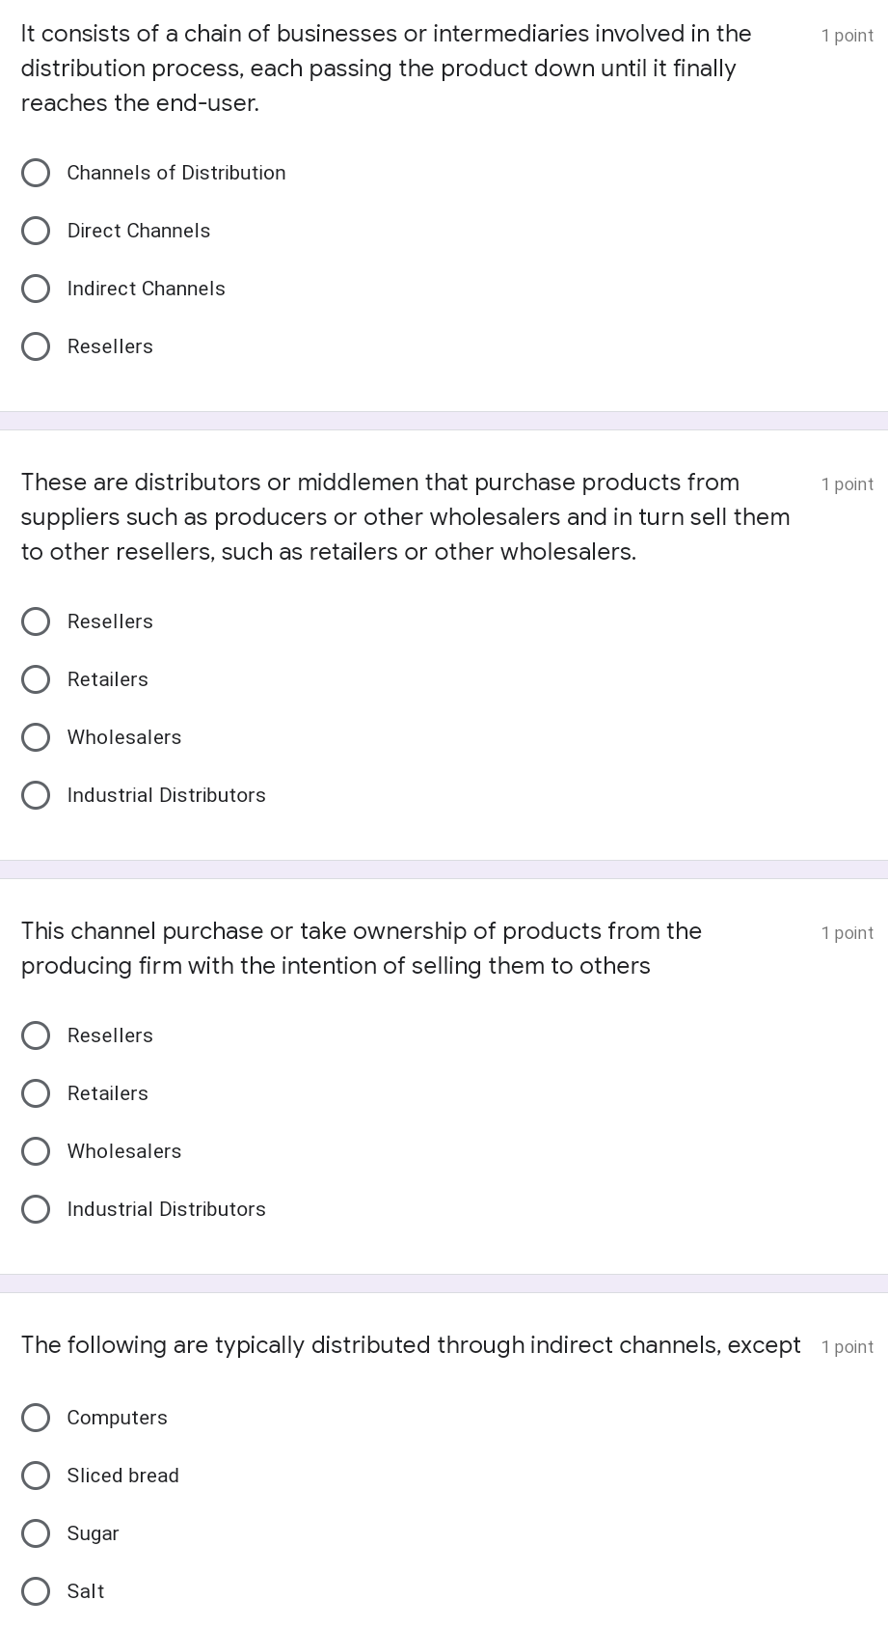Choose Resellers for the distributors question

[x=36, y=621]
